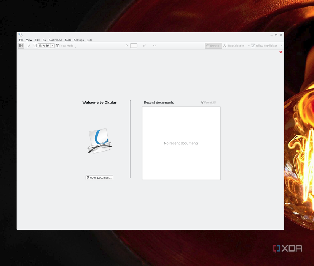Viewport: 314px width, 266px height.
Task: Click the Fit Width zoom text field
Action: coord(44,46)
